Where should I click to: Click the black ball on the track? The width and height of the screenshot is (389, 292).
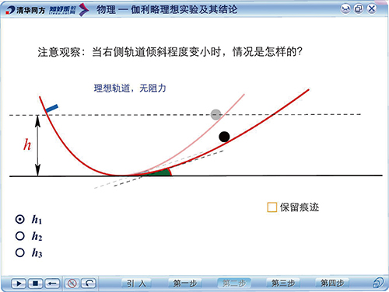(224, 137)
